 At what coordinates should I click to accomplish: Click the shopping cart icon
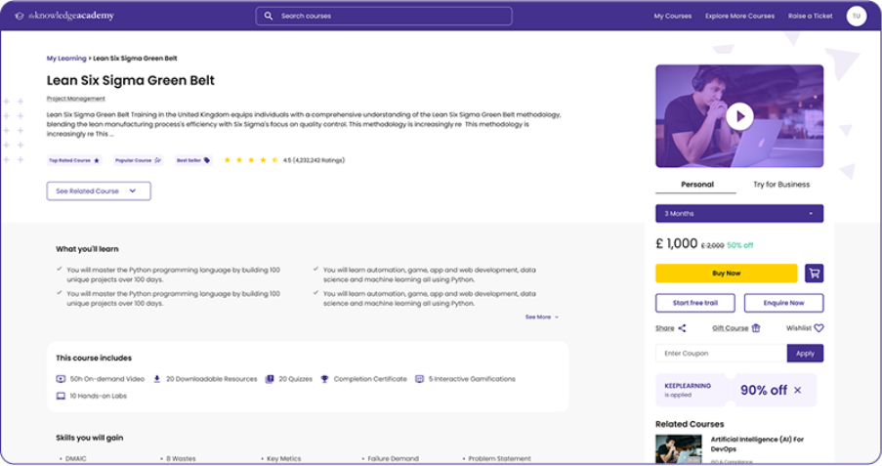click(814, 274)
